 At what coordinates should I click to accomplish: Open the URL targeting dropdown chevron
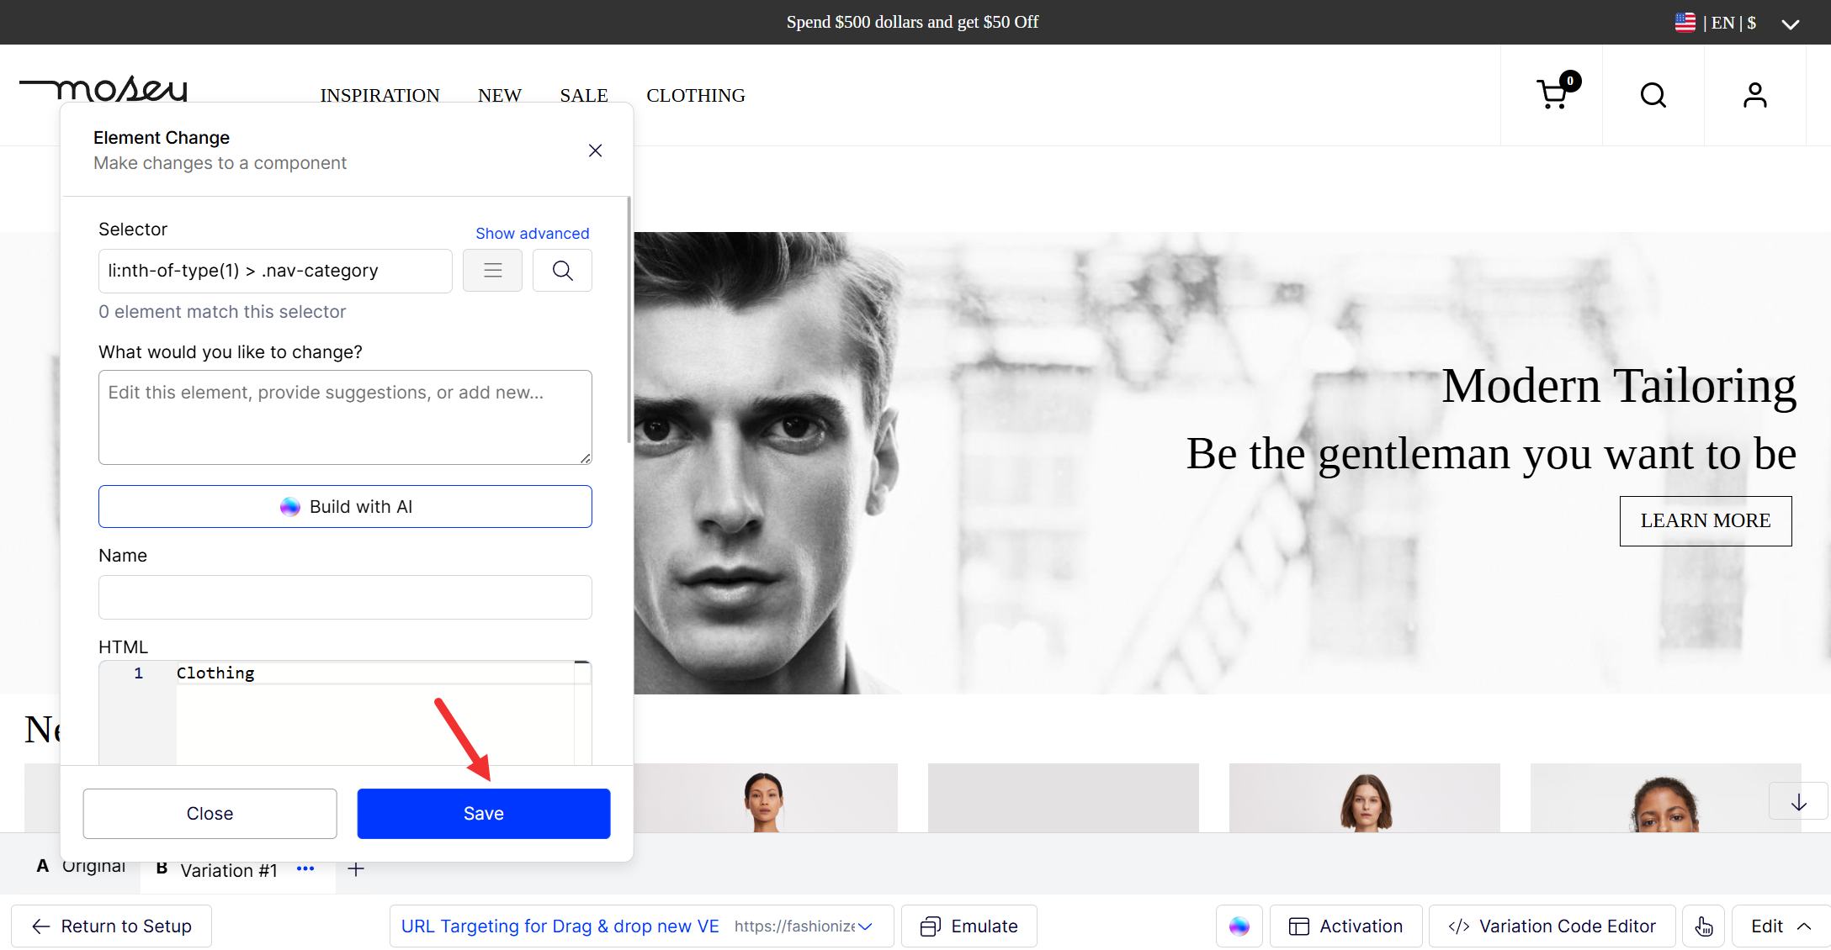click(x=866, y=926)
